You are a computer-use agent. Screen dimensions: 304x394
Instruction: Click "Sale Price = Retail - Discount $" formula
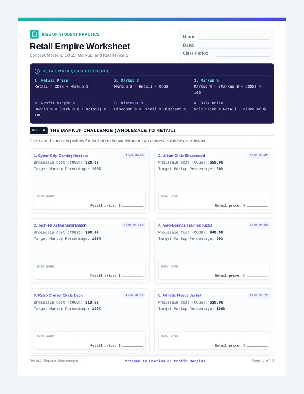click(230, 109)
